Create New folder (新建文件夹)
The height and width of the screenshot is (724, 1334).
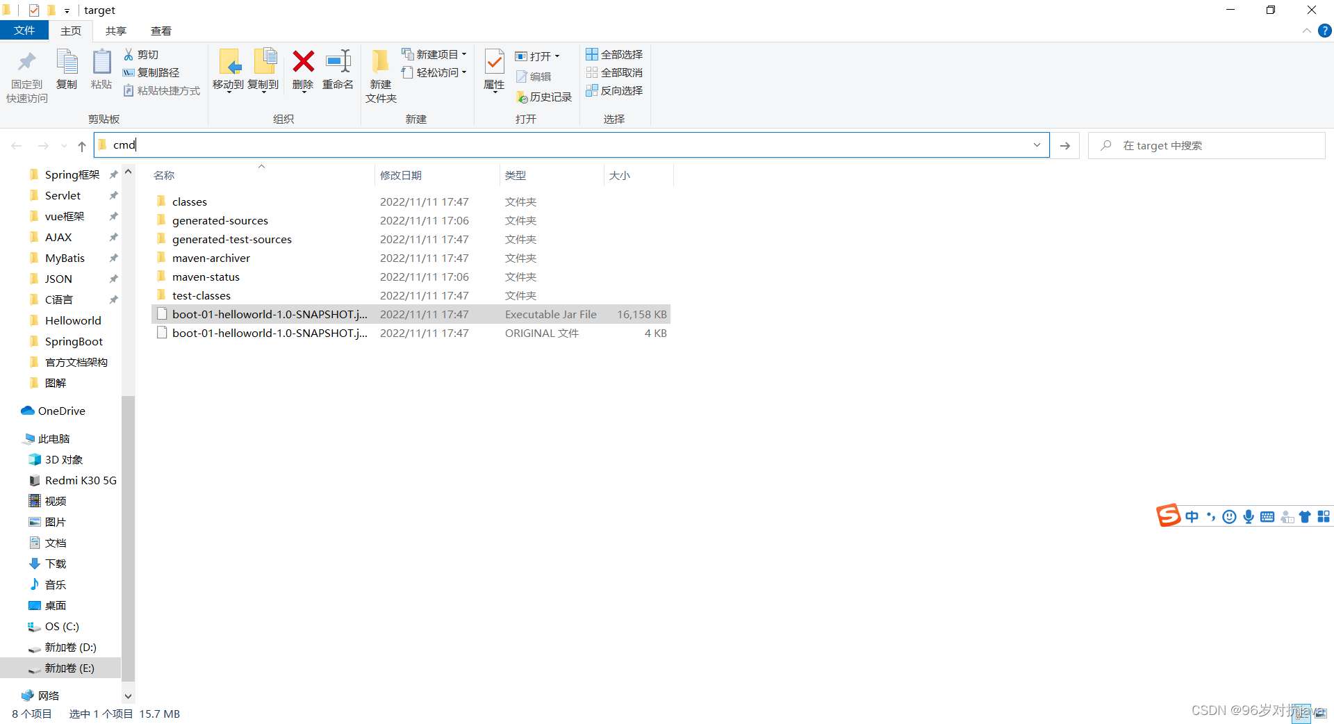[381, 75]
